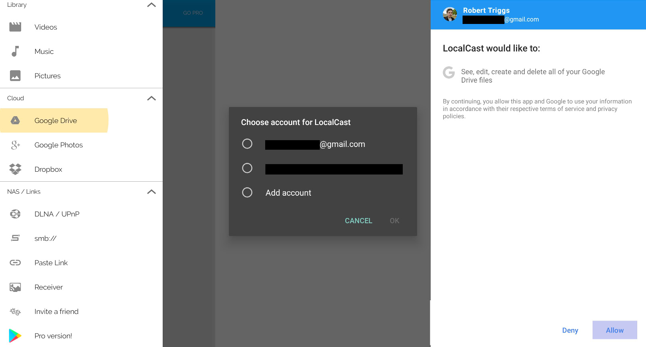Allow LocalCast access to Google Drive
Image resolution: width=646 pixels, height=347 pixels.
[615, 330]
